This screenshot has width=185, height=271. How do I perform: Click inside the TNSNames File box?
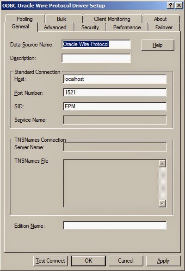[111, 184]
